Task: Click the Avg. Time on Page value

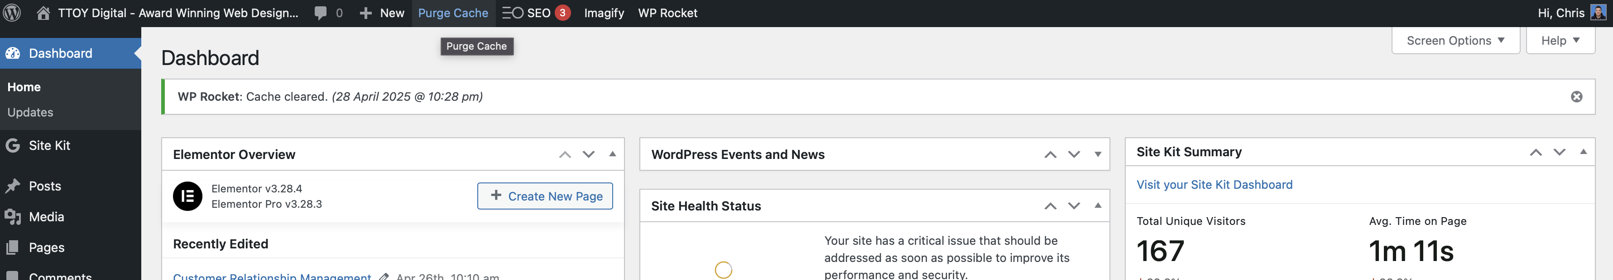Action: coord(1411,251)
